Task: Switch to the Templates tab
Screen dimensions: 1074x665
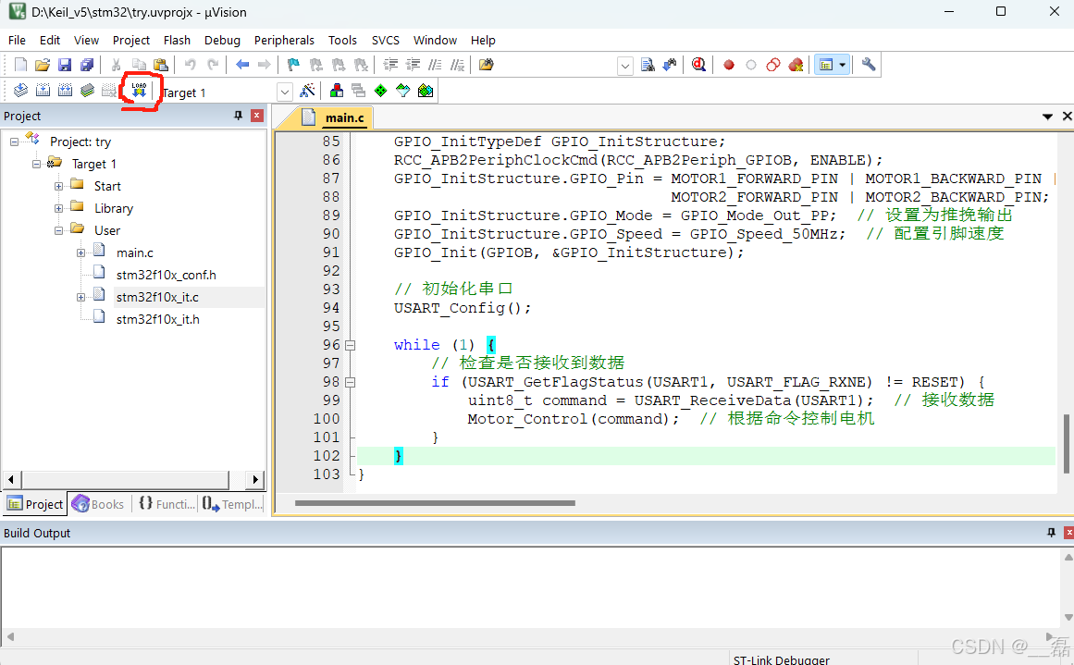Action: point(232,504)
